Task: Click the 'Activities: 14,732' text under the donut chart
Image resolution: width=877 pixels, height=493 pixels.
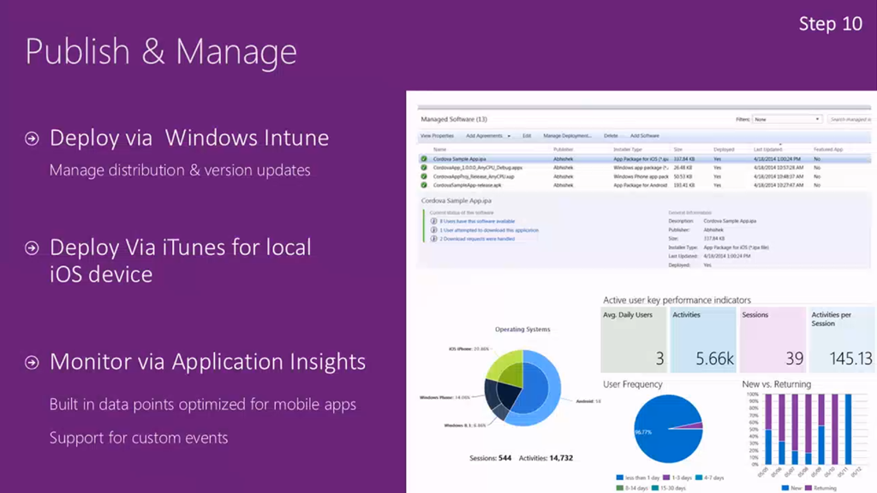Action: (x=546, y=458)
